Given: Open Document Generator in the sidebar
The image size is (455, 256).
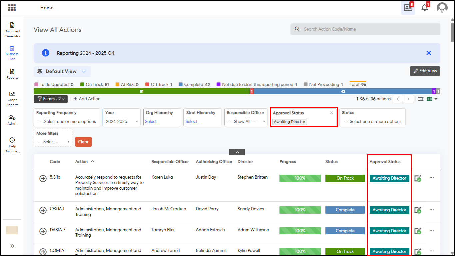Looking at the screenshot, I should [x=12, y=30].
